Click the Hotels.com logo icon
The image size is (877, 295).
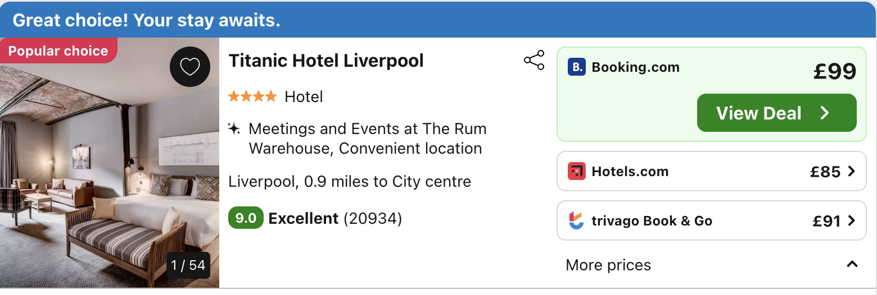pos(577,171)
